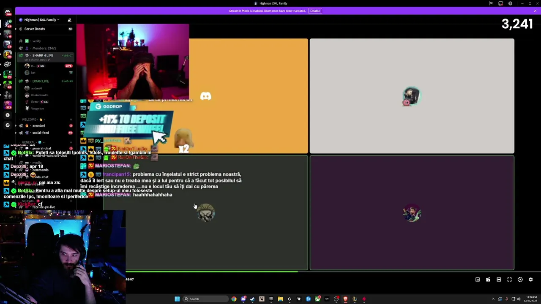This screenshot has width=541, height=304.
Task: Toggle picture-in-picture mini player icon
Action: [478, 280]
